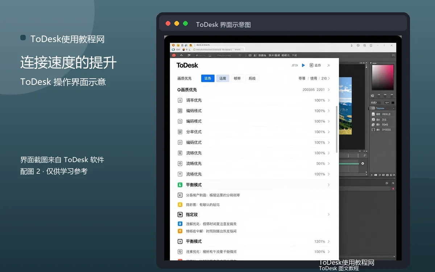
Task: Click the yellow person icon below 平衡模式
Action: [x=180, y=205]
